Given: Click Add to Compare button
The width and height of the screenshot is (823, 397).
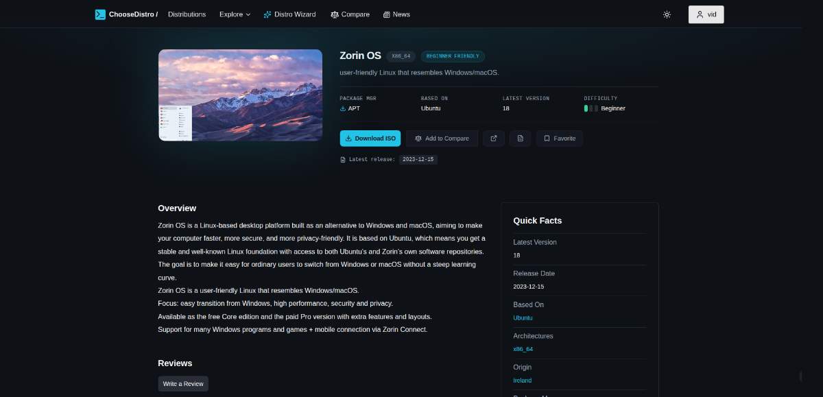Looking at the screenshot, I should point(442,139).
